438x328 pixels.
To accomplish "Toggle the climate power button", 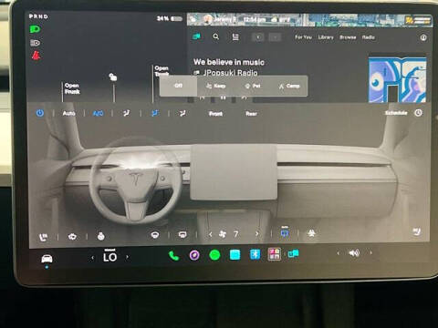I will click(x=40, y=113).
